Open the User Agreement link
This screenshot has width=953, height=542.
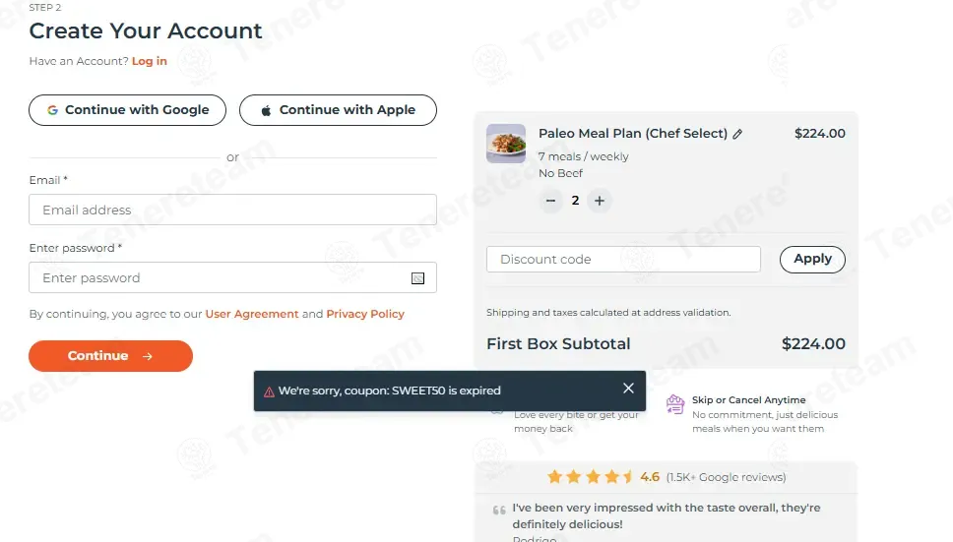(252, 314)
